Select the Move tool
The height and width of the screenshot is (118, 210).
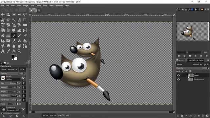tap(3, 14)
